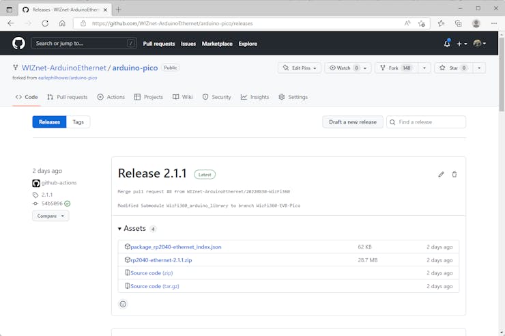The width and height of the screenshot is (505, 336).
Task: Open Edit Pins dropdown
Action: [300, 68]
